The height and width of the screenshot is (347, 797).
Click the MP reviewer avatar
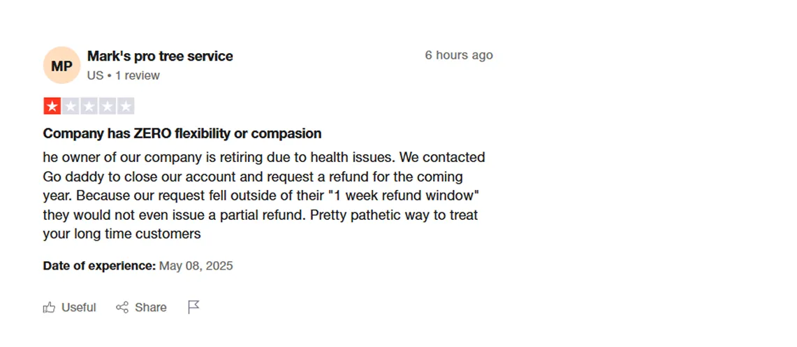pos(61,66)
